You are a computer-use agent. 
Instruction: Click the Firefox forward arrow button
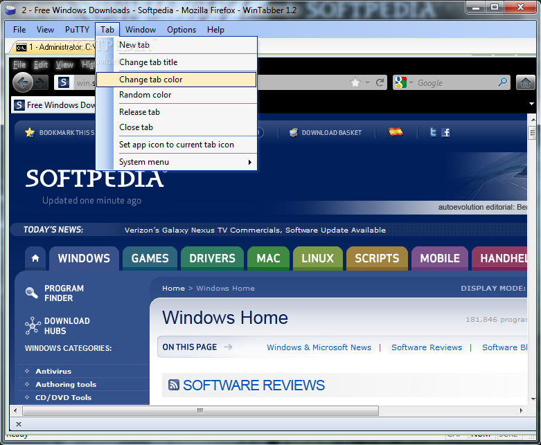[40, 83]
